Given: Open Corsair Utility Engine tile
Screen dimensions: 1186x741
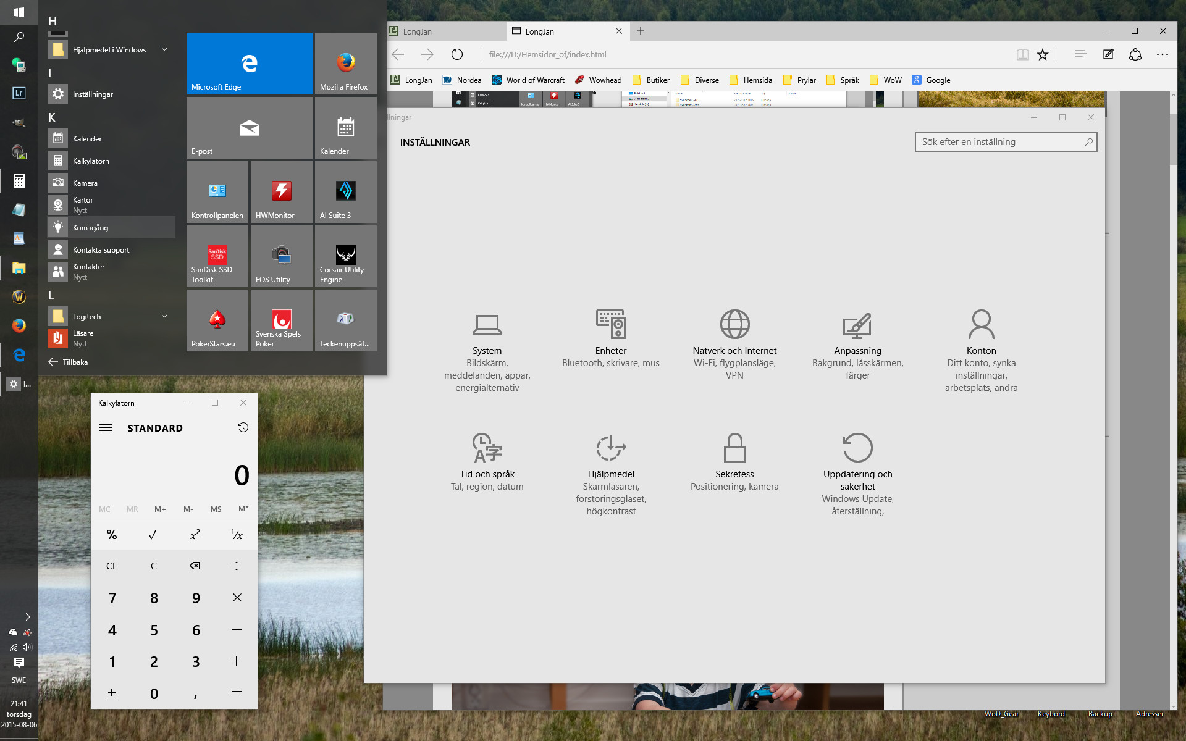Looking at the screenshot, I should (346, 256).
